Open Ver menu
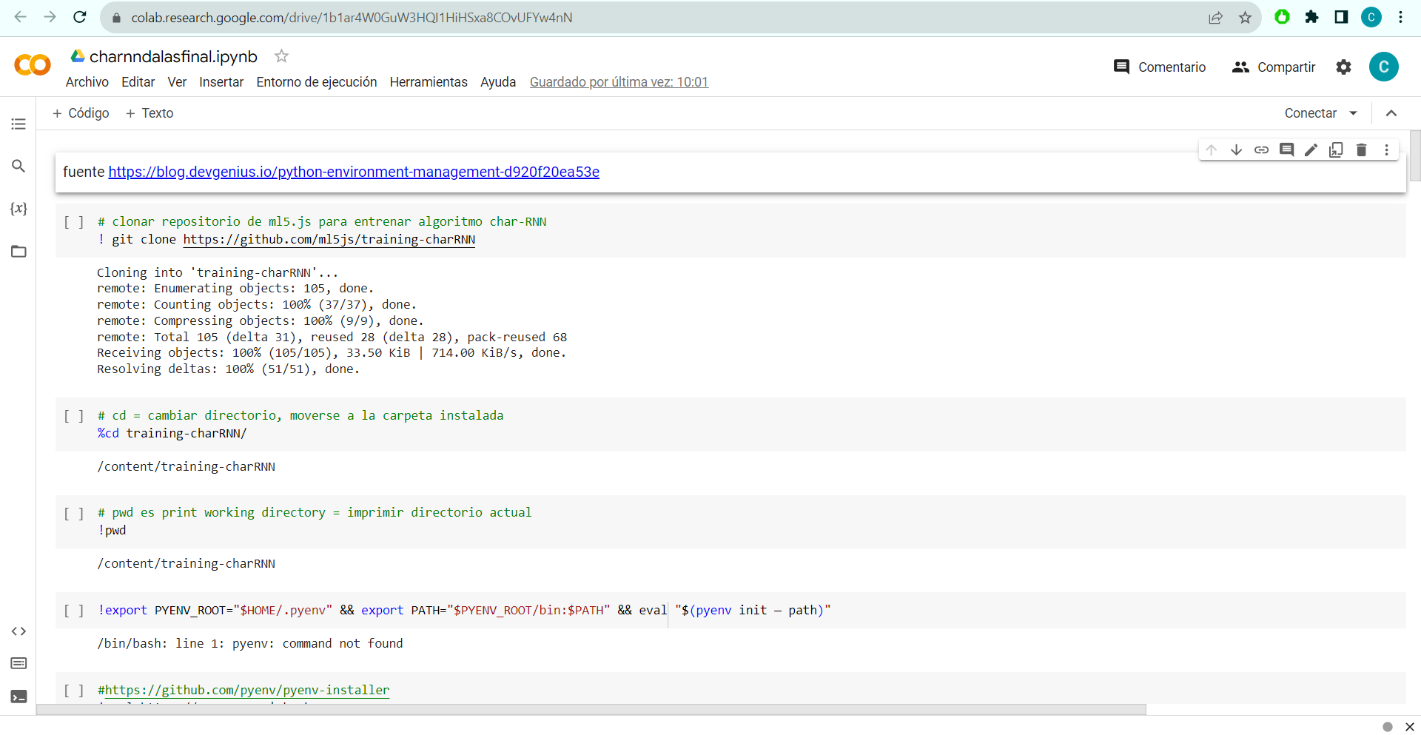The height and width of the screenshot is (735, 1421). click(x=177, y=82)
